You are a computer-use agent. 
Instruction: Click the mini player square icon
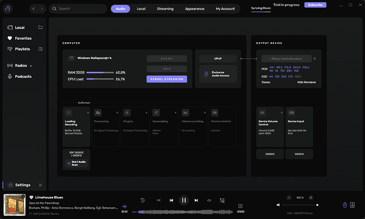241,206
